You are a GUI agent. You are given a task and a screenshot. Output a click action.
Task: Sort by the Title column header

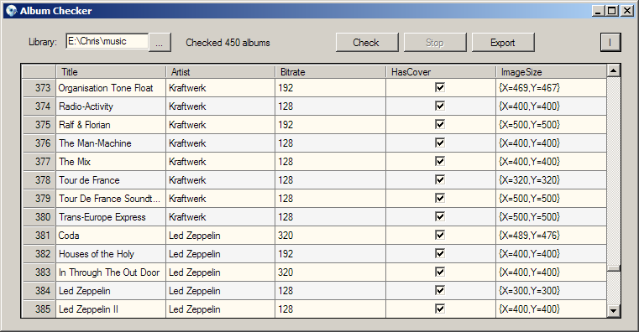click(111, 72)
